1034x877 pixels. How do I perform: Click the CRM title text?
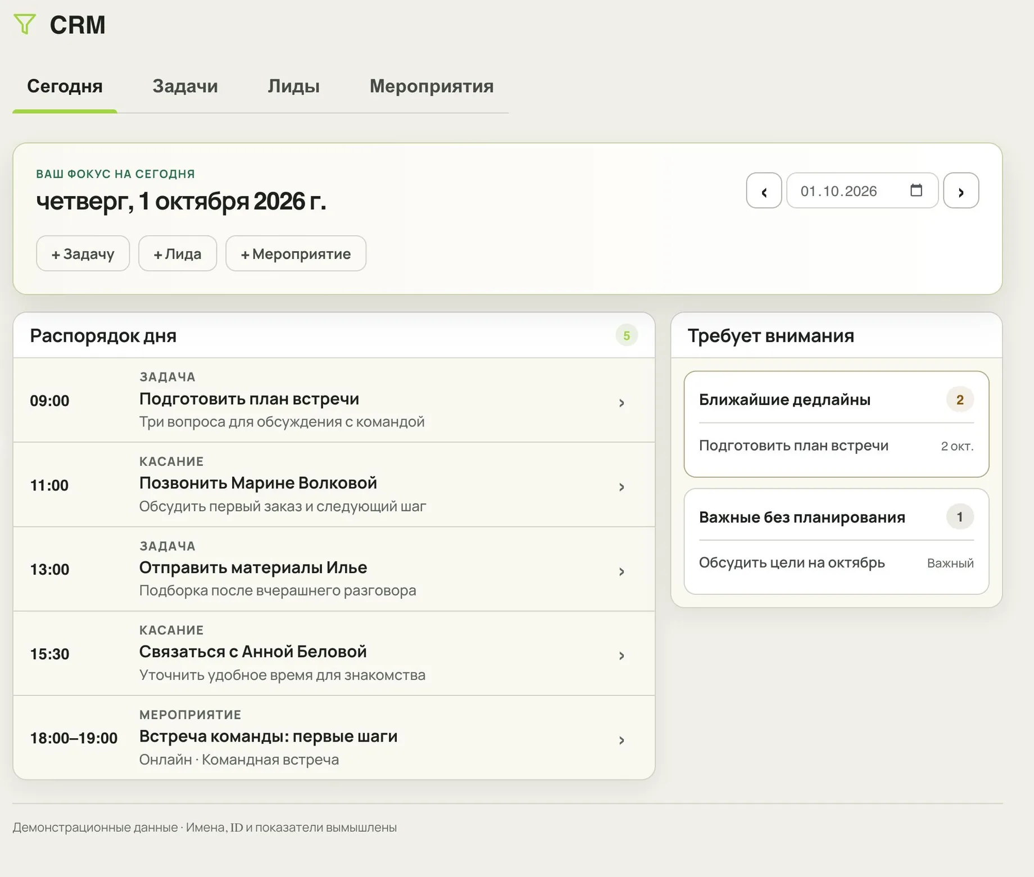tap(78, 25)
